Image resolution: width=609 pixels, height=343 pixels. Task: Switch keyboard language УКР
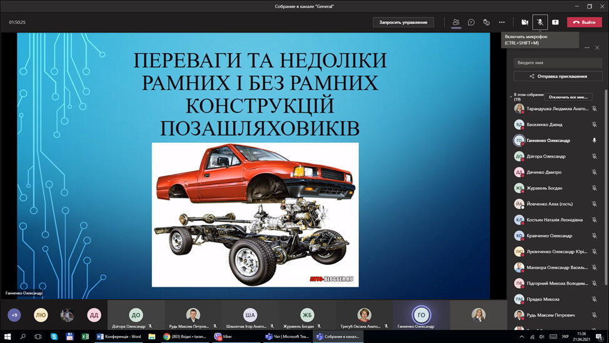point(565,337)
